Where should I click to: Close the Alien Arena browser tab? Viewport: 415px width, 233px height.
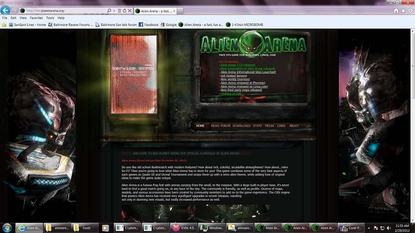(x=174, y=11)
